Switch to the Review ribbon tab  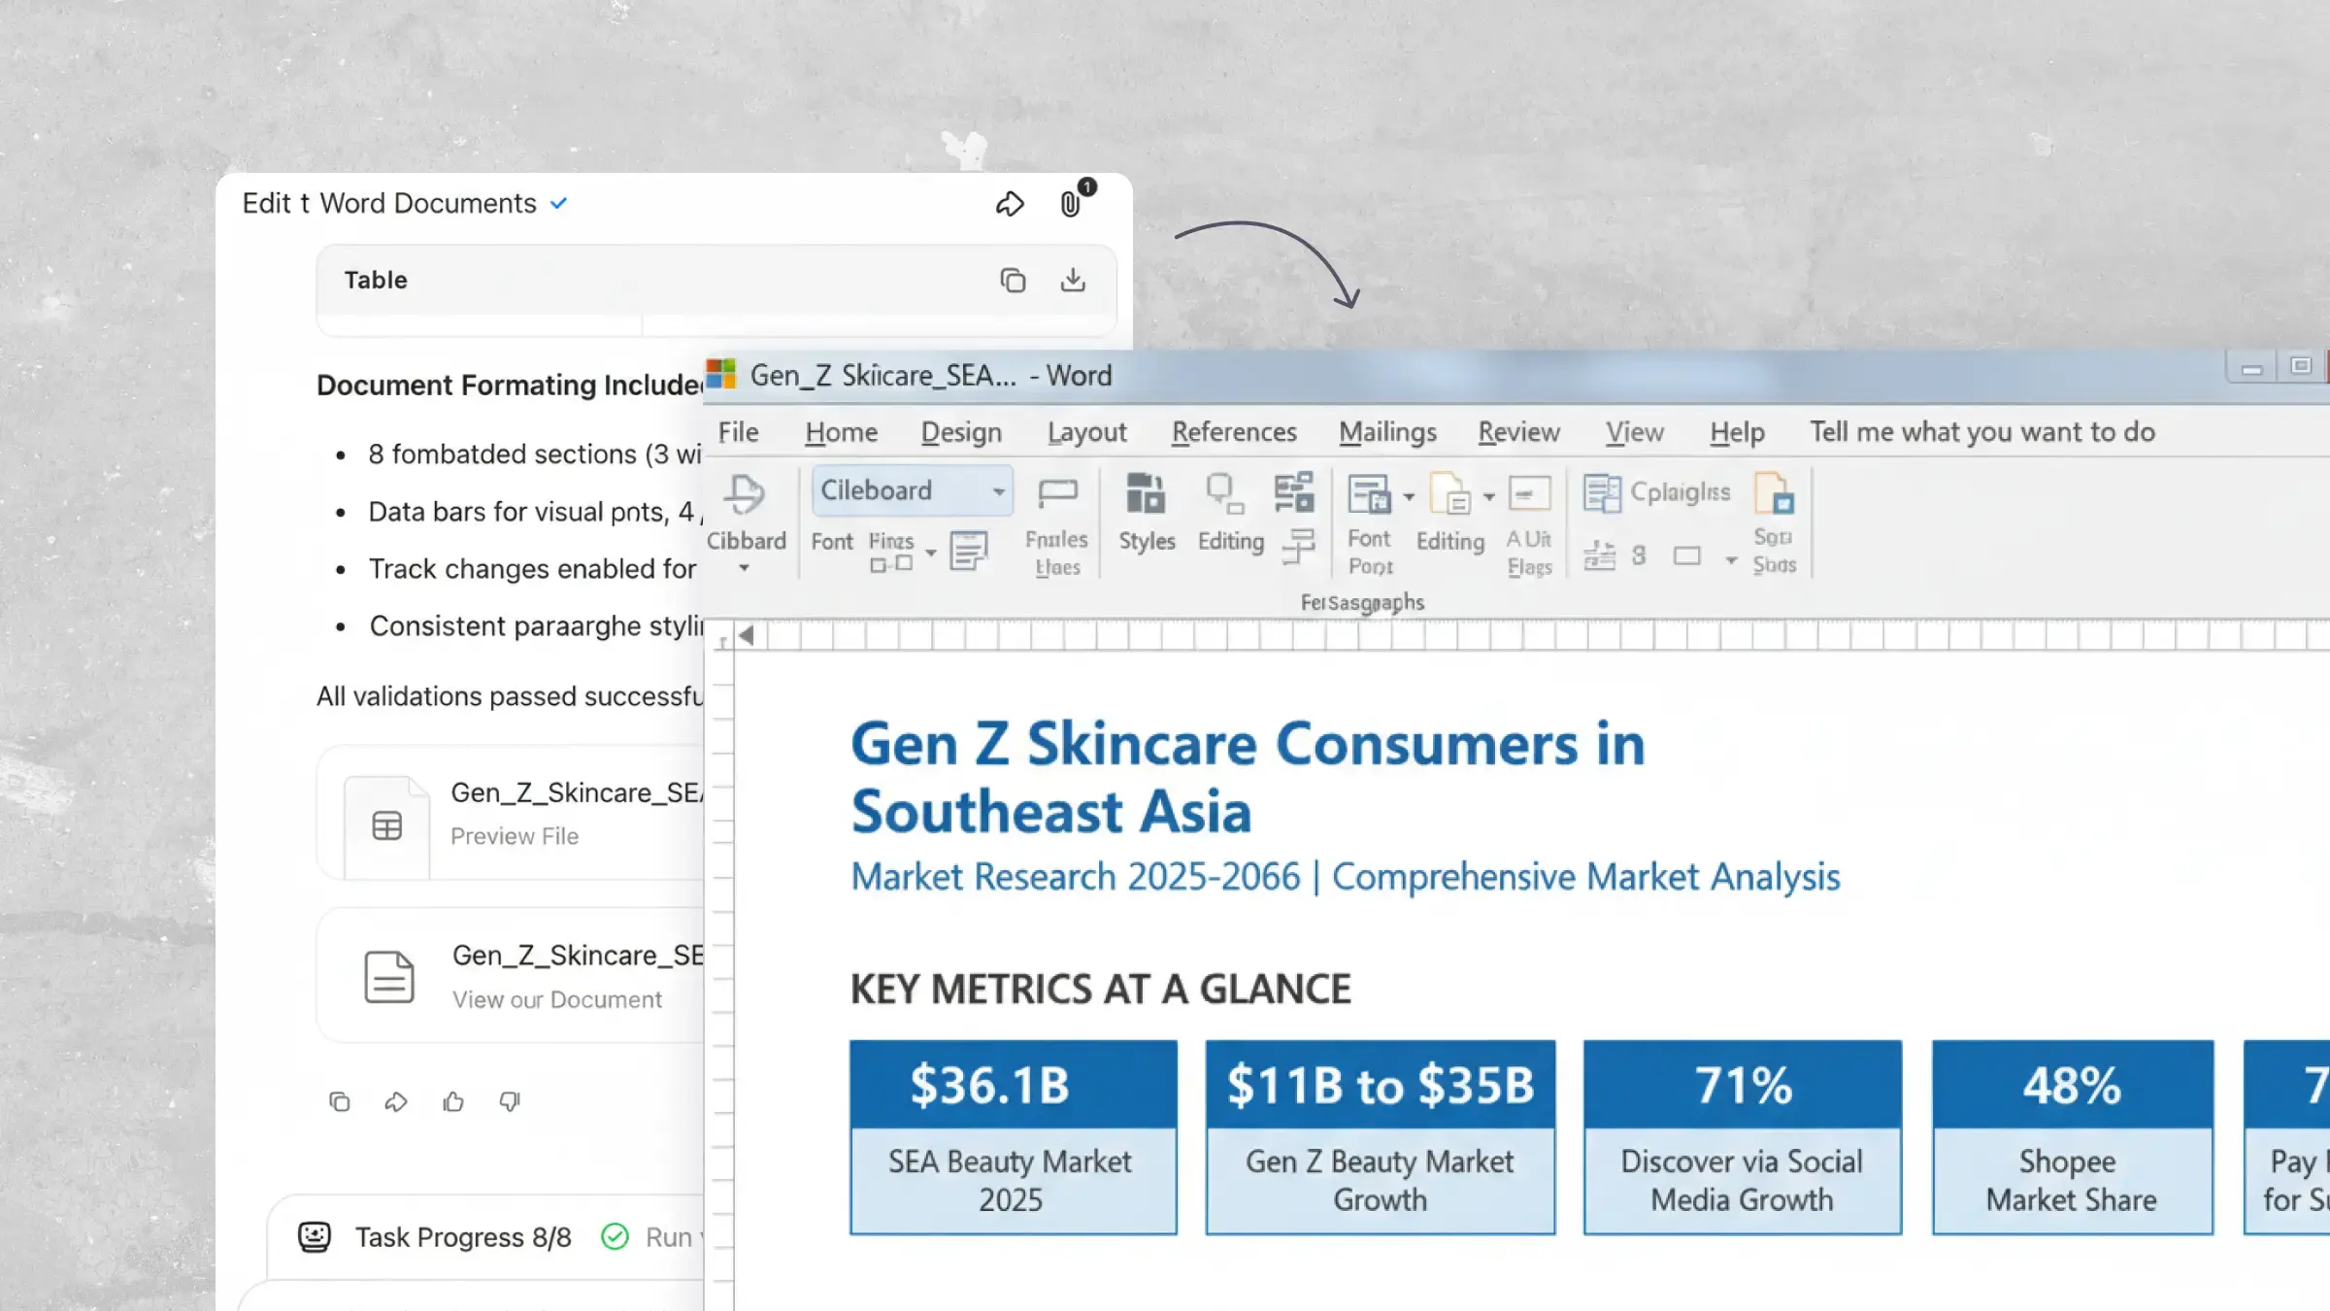point(1519,432)
